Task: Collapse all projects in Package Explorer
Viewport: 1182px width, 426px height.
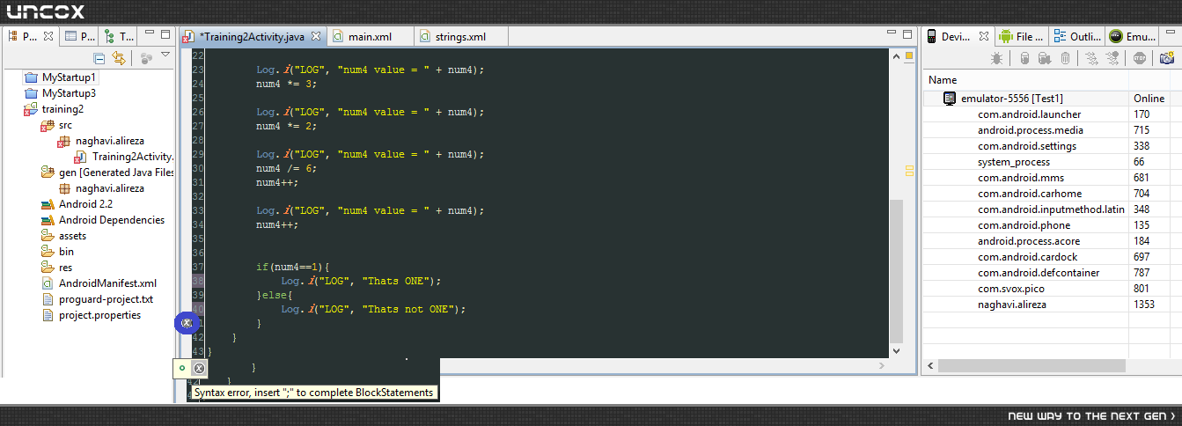Action: tap(99, 58)
